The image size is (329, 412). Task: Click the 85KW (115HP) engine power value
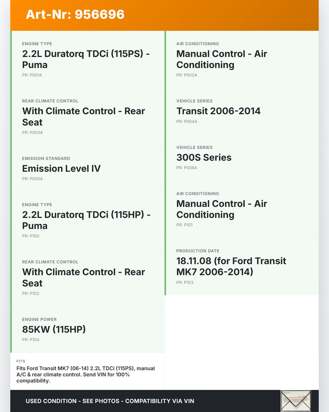point(54,329)
